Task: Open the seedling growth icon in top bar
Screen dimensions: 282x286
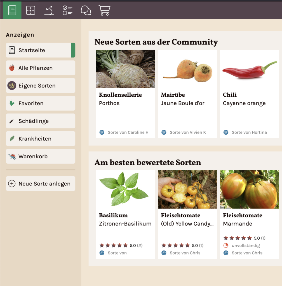Action: click(49, 10)
